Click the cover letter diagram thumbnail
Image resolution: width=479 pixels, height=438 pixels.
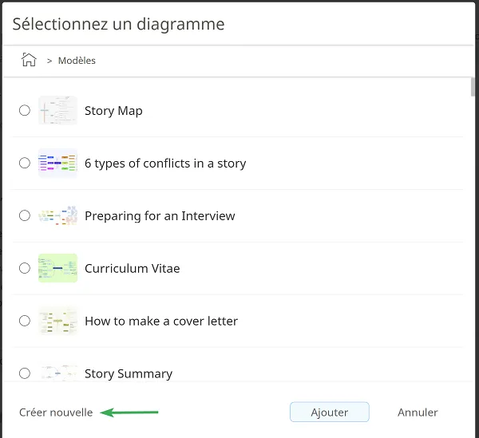click(x=57, y=321)
